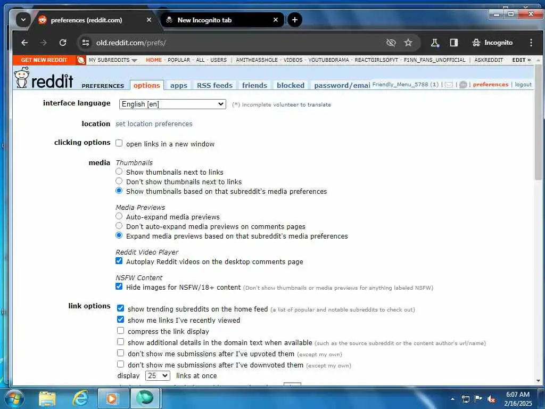Launch Internet Explorer from taskbar
545x409 pixels.
(80, 398)
